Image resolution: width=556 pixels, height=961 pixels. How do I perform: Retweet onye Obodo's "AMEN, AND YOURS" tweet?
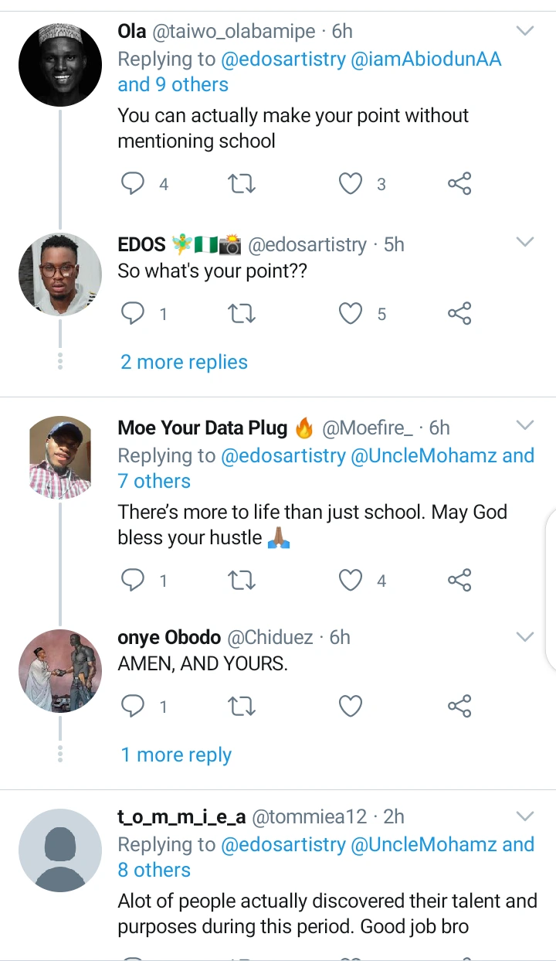242,706
